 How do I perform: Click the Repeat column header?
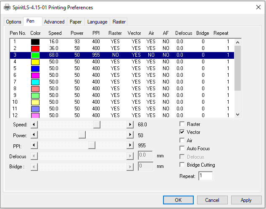click(221, 33)
